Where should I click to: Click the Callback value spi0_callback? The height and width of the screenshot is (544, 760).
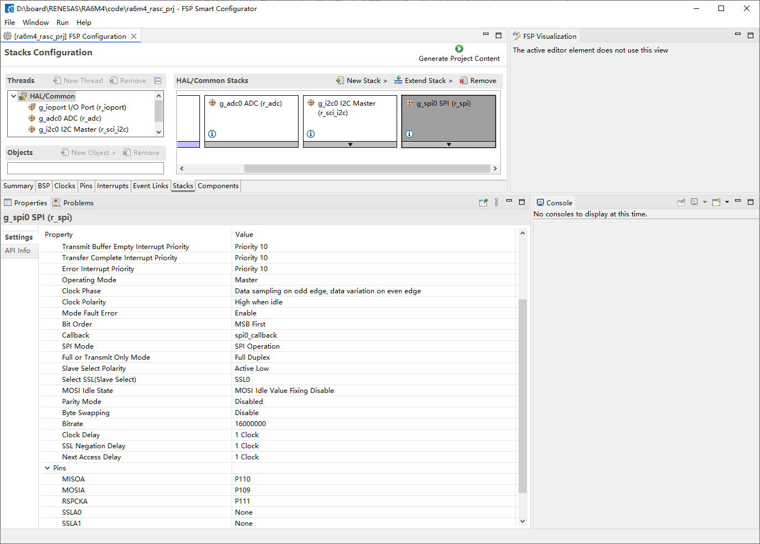[256, 335]
